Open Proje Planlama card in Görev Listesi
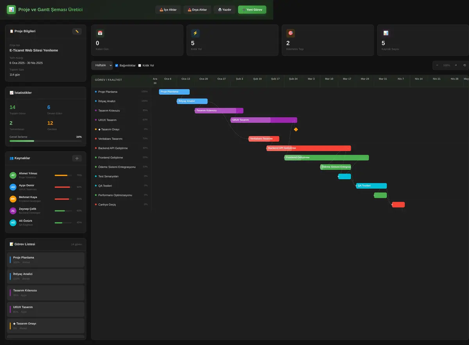Image resolution: width=469 pixels, height=345 pixels. pos(46,260)
